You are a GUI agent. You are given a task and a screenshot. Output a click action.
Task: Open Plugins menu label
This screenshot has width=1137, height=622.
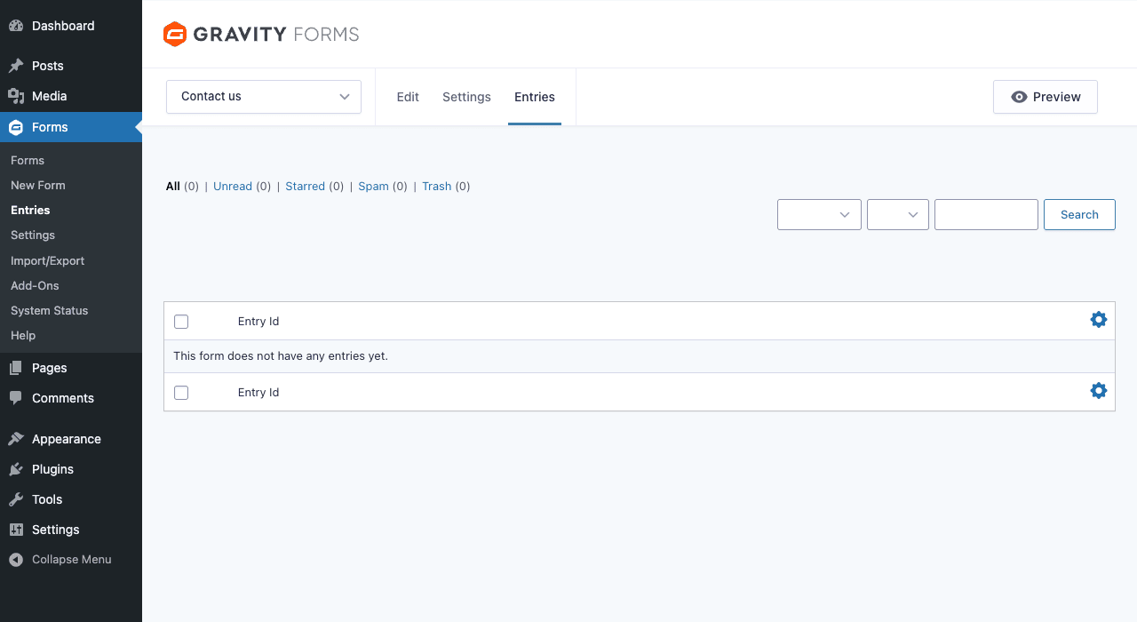(x=52, y=469)
